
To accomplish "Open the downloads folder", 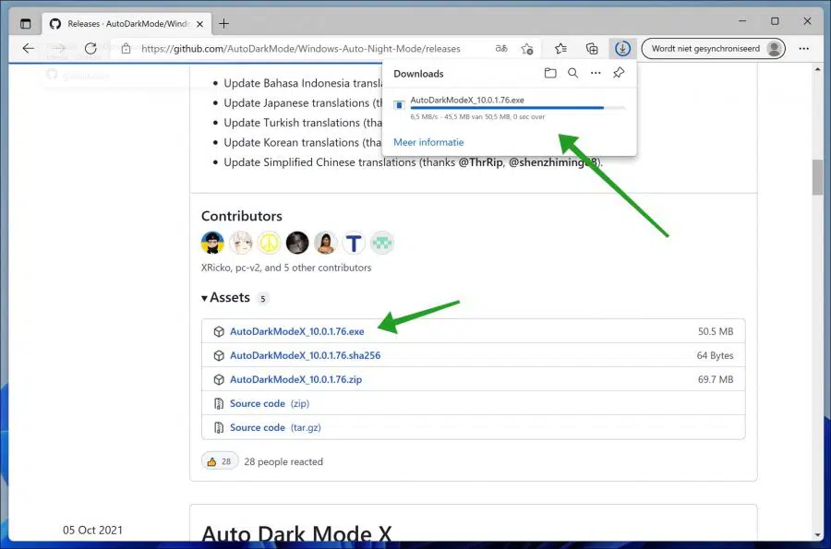I will click(x=550, y=73).
